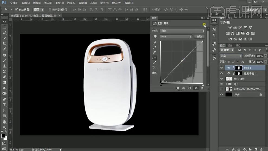The height and width of the screenshot is (151, 268).
Task: Pick the Zoom tool from the toolbox
Action: coord(4,127)
